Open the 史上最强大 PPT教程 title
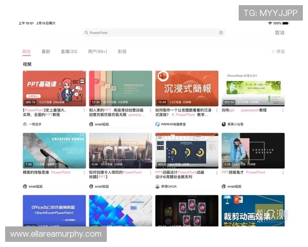Screen dimensions: 308x247 pos(45,113)
